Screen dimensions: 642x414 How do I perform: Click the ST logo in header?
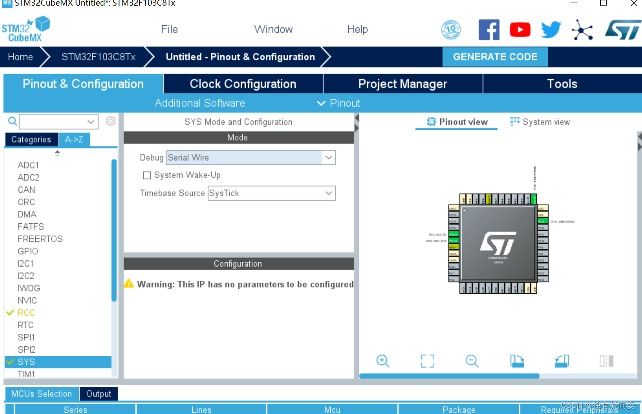623,30
